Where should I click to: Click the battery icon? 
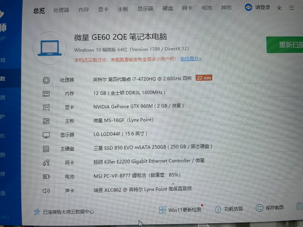pos(46,177)
